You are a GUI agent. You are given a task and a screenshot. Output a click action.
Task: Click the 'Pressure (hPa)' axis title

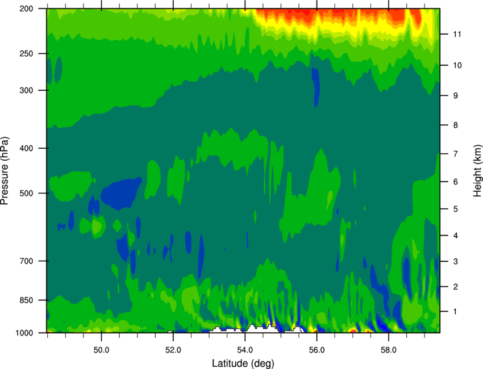pos(5,171)
